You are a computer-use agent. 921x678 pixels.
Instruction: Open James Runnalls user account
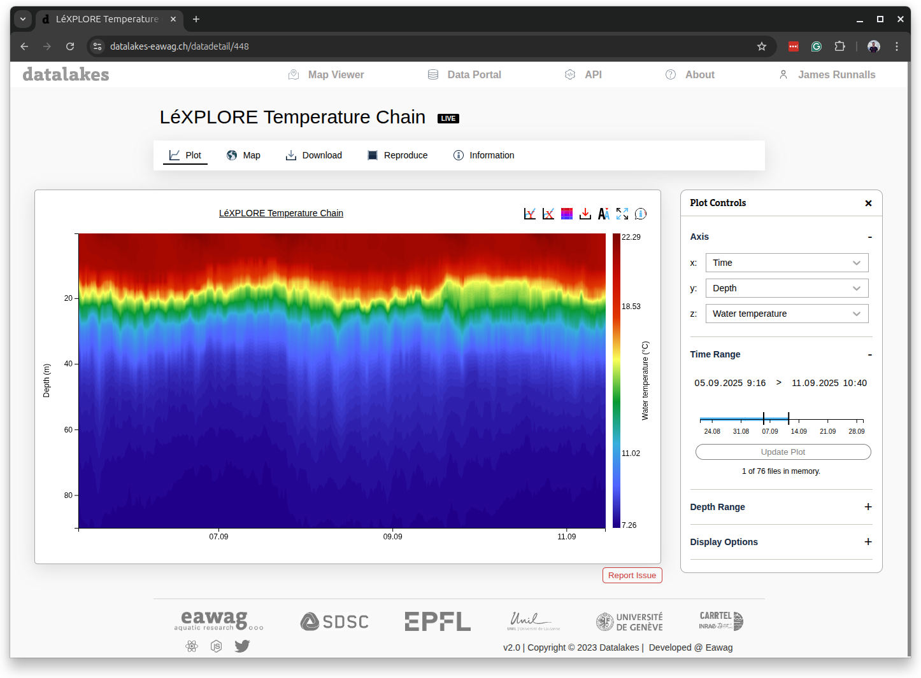827,74
